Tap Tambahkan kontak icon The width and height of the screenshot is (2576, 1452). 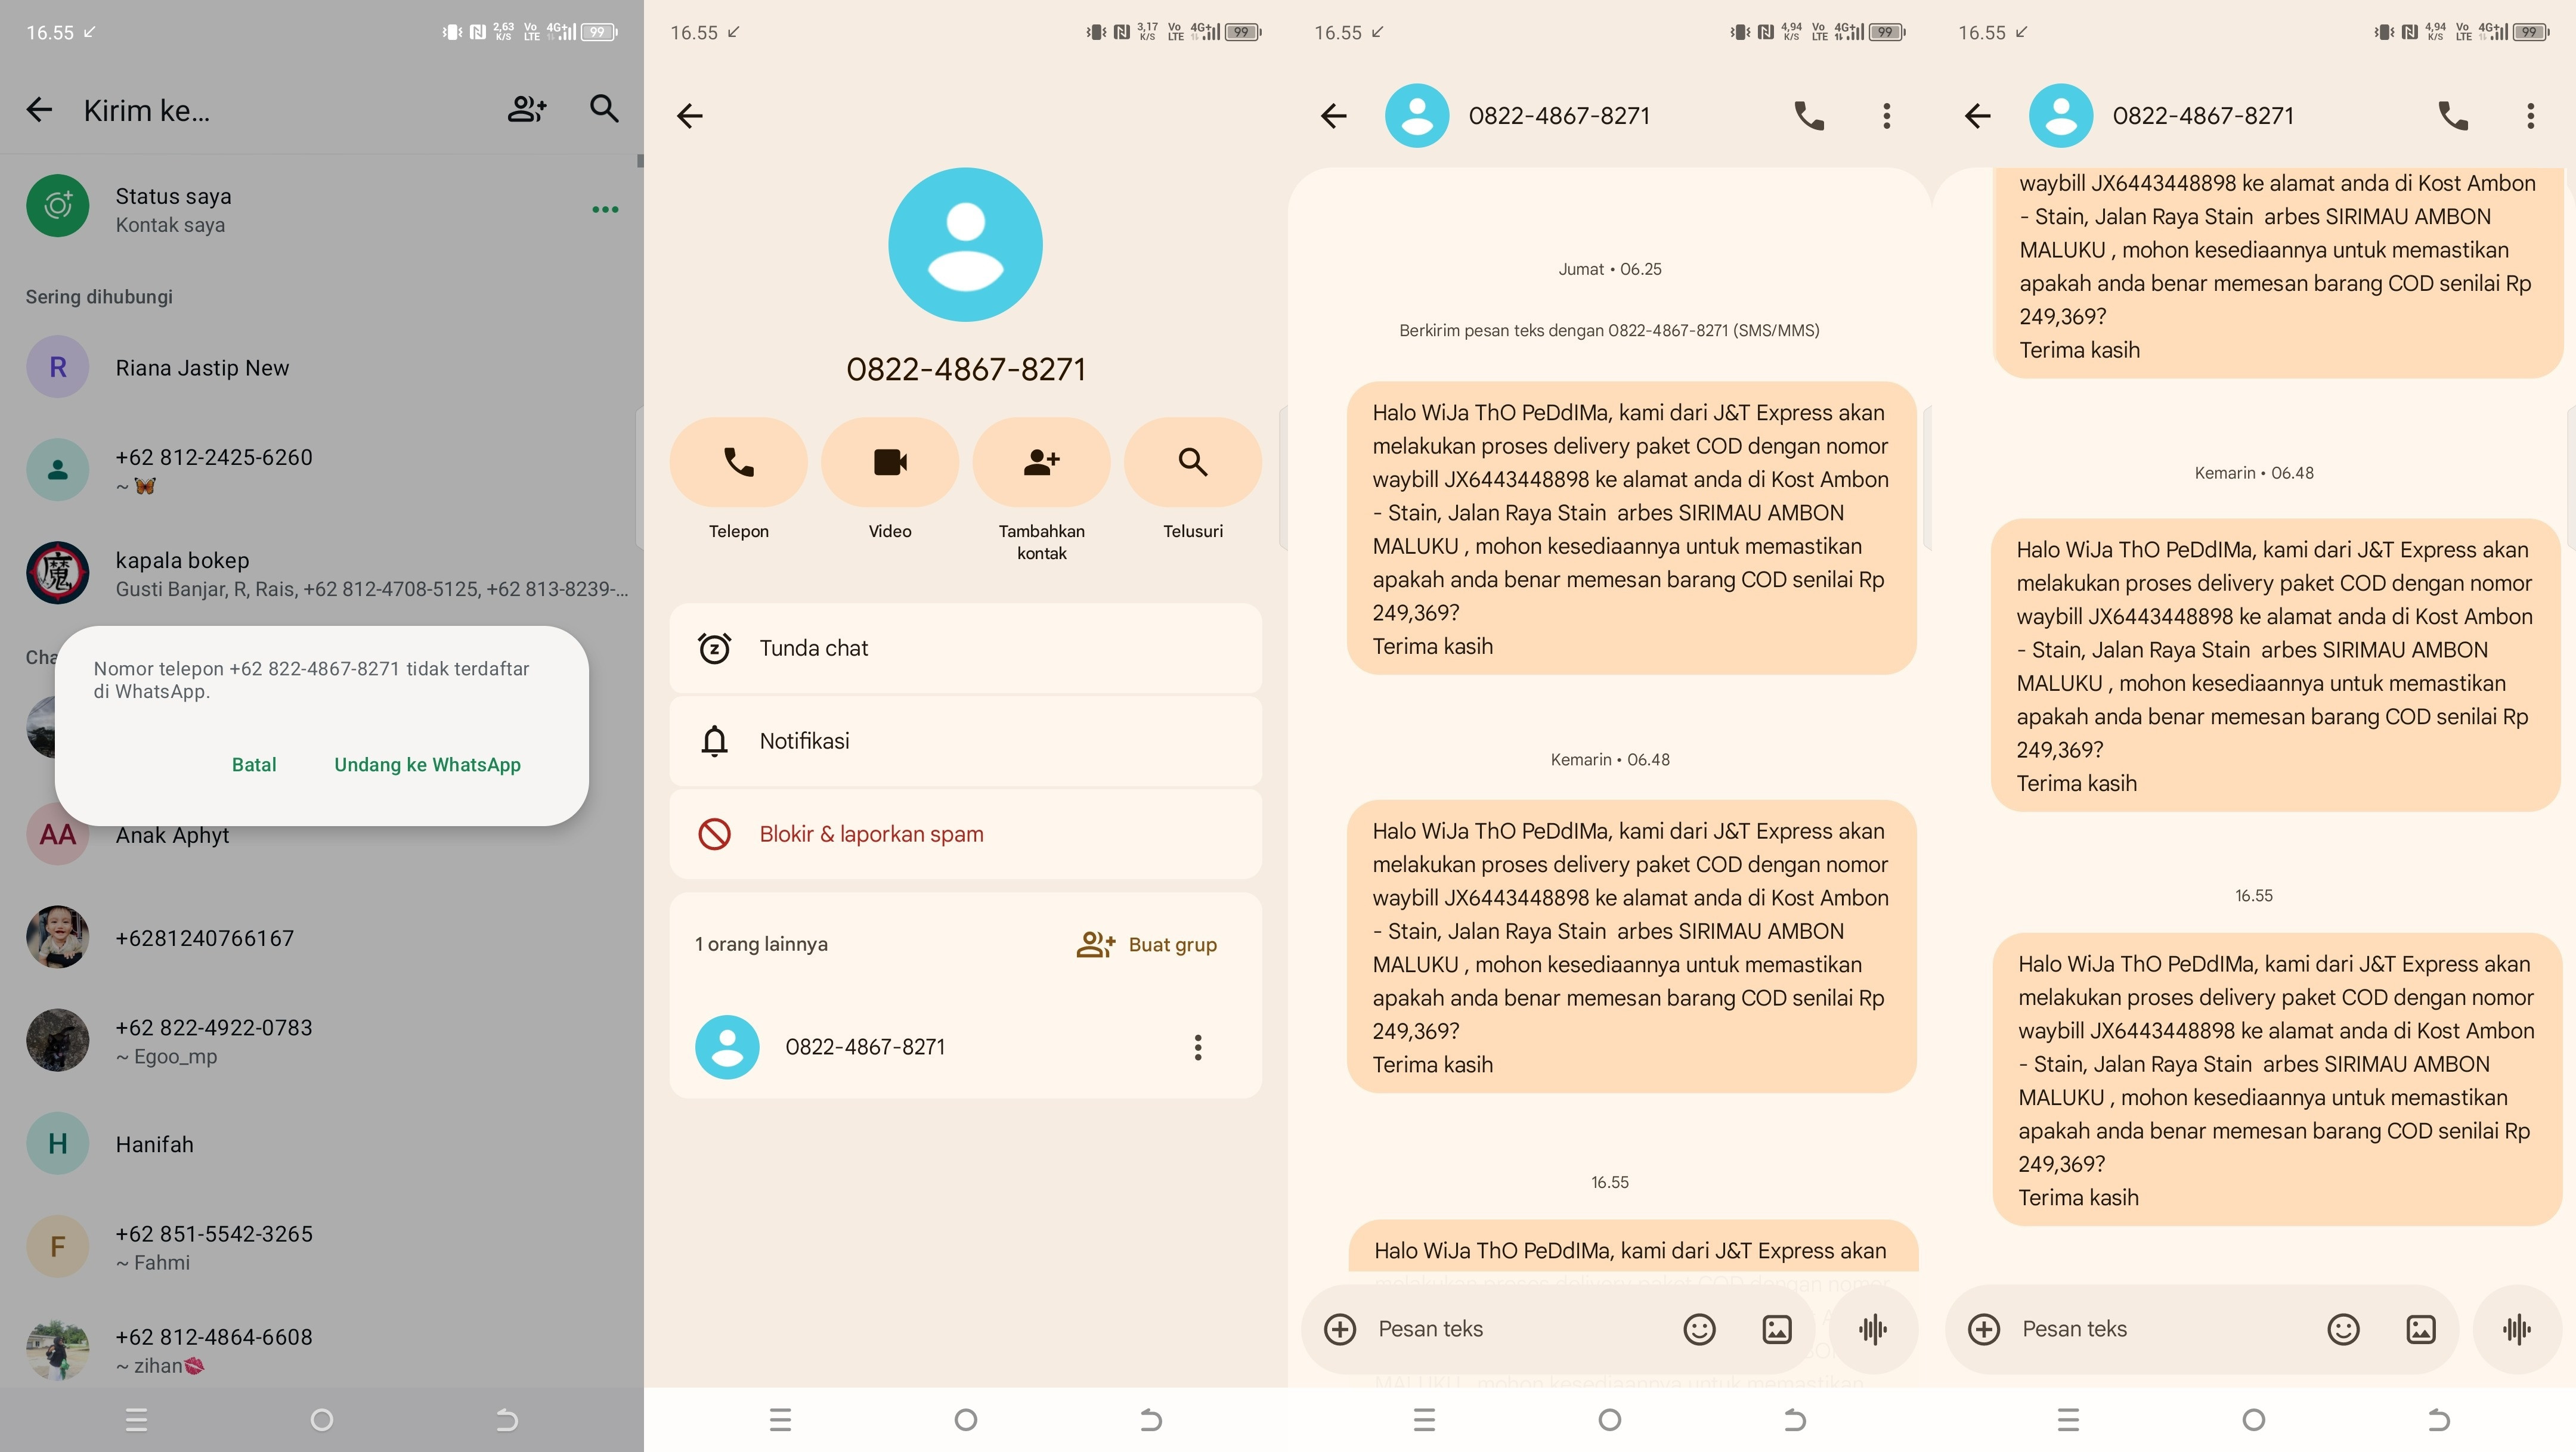click(x=1041, y=463)
